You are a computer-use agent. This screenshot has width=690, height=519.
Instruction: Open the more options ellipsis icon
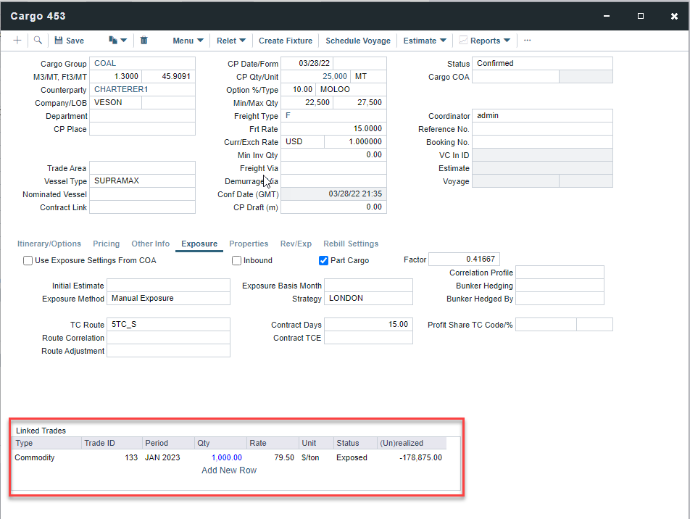(x=528, y=41)
